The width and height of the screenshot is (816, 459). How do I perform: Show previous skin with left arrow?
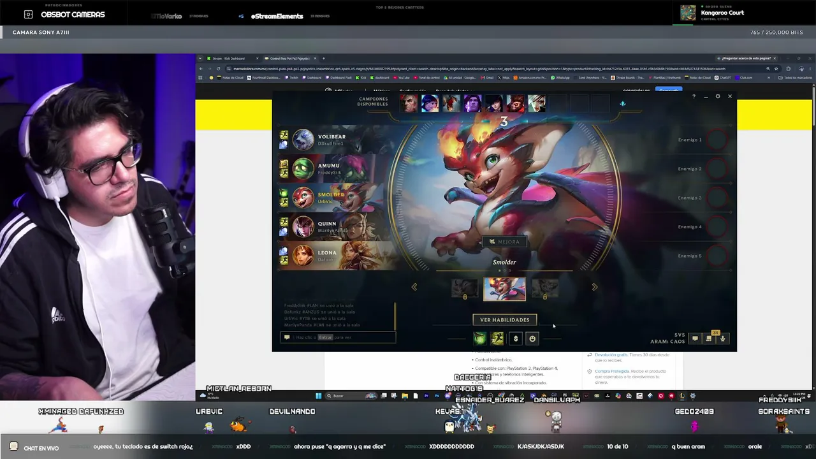[x=414, y=287]
